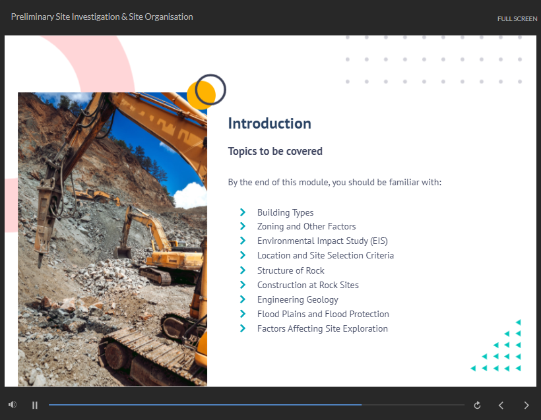Click Flood Plains and Flood Protection item

click(323, 314)
